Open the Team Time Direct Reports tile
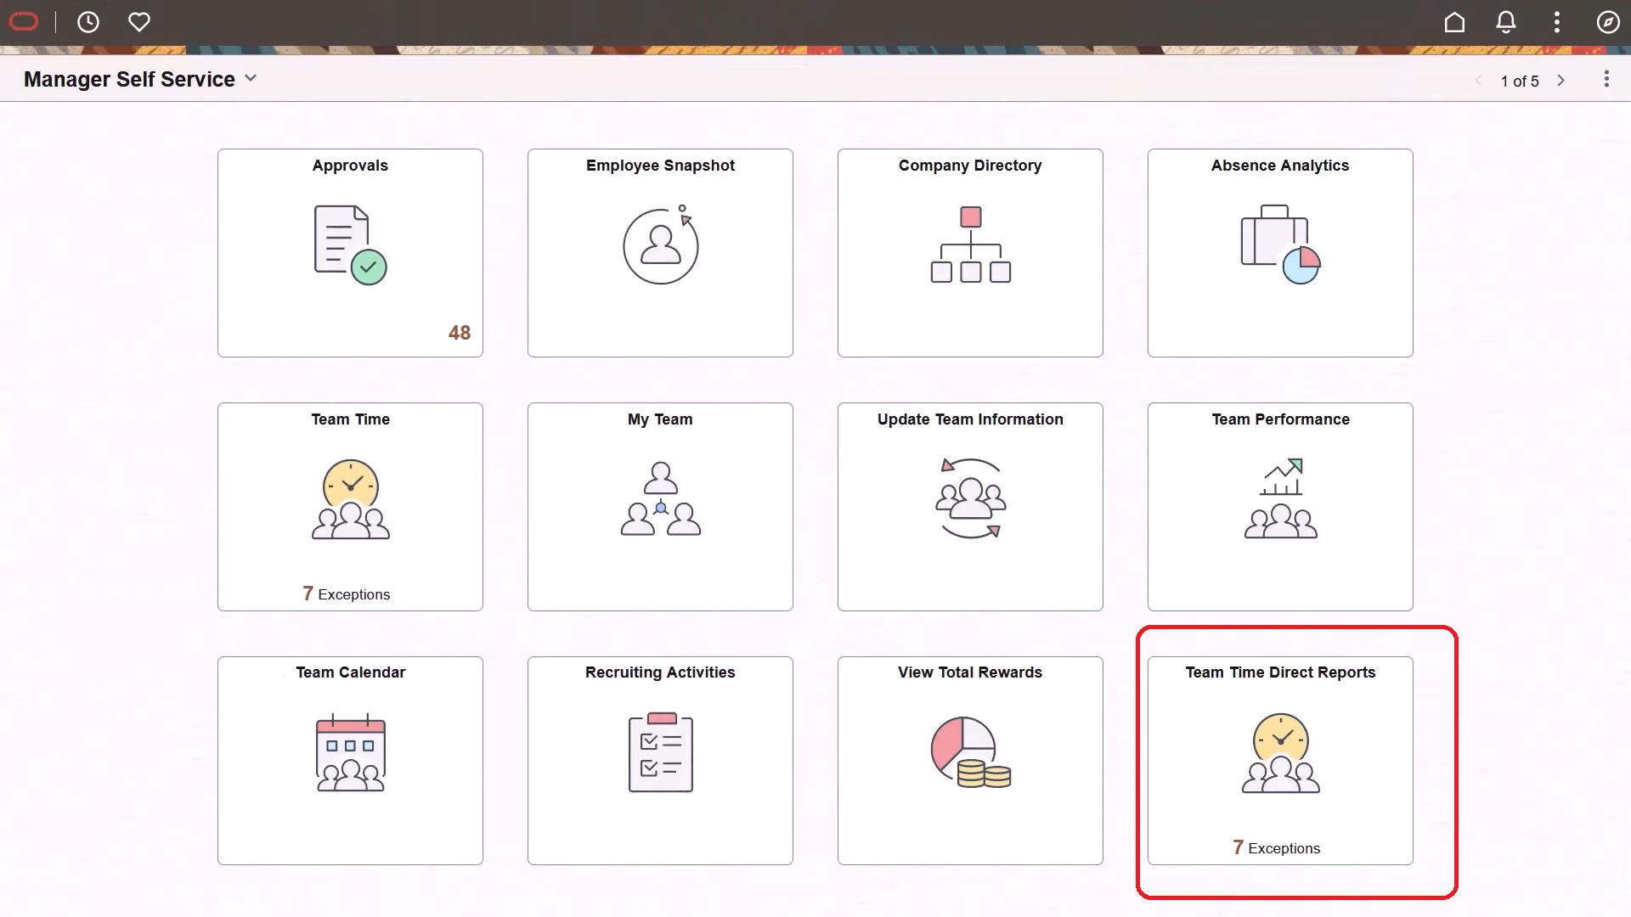1631x917 pixels. click(x=1279, y=760)
